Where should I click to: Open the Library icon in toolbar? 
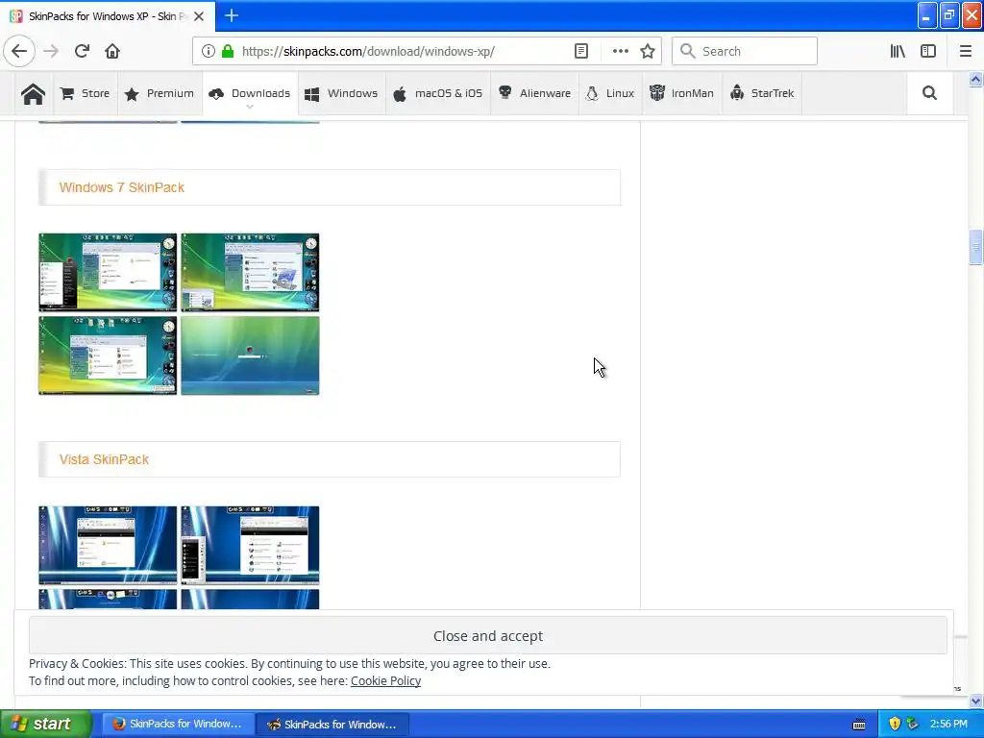[898, 51]
